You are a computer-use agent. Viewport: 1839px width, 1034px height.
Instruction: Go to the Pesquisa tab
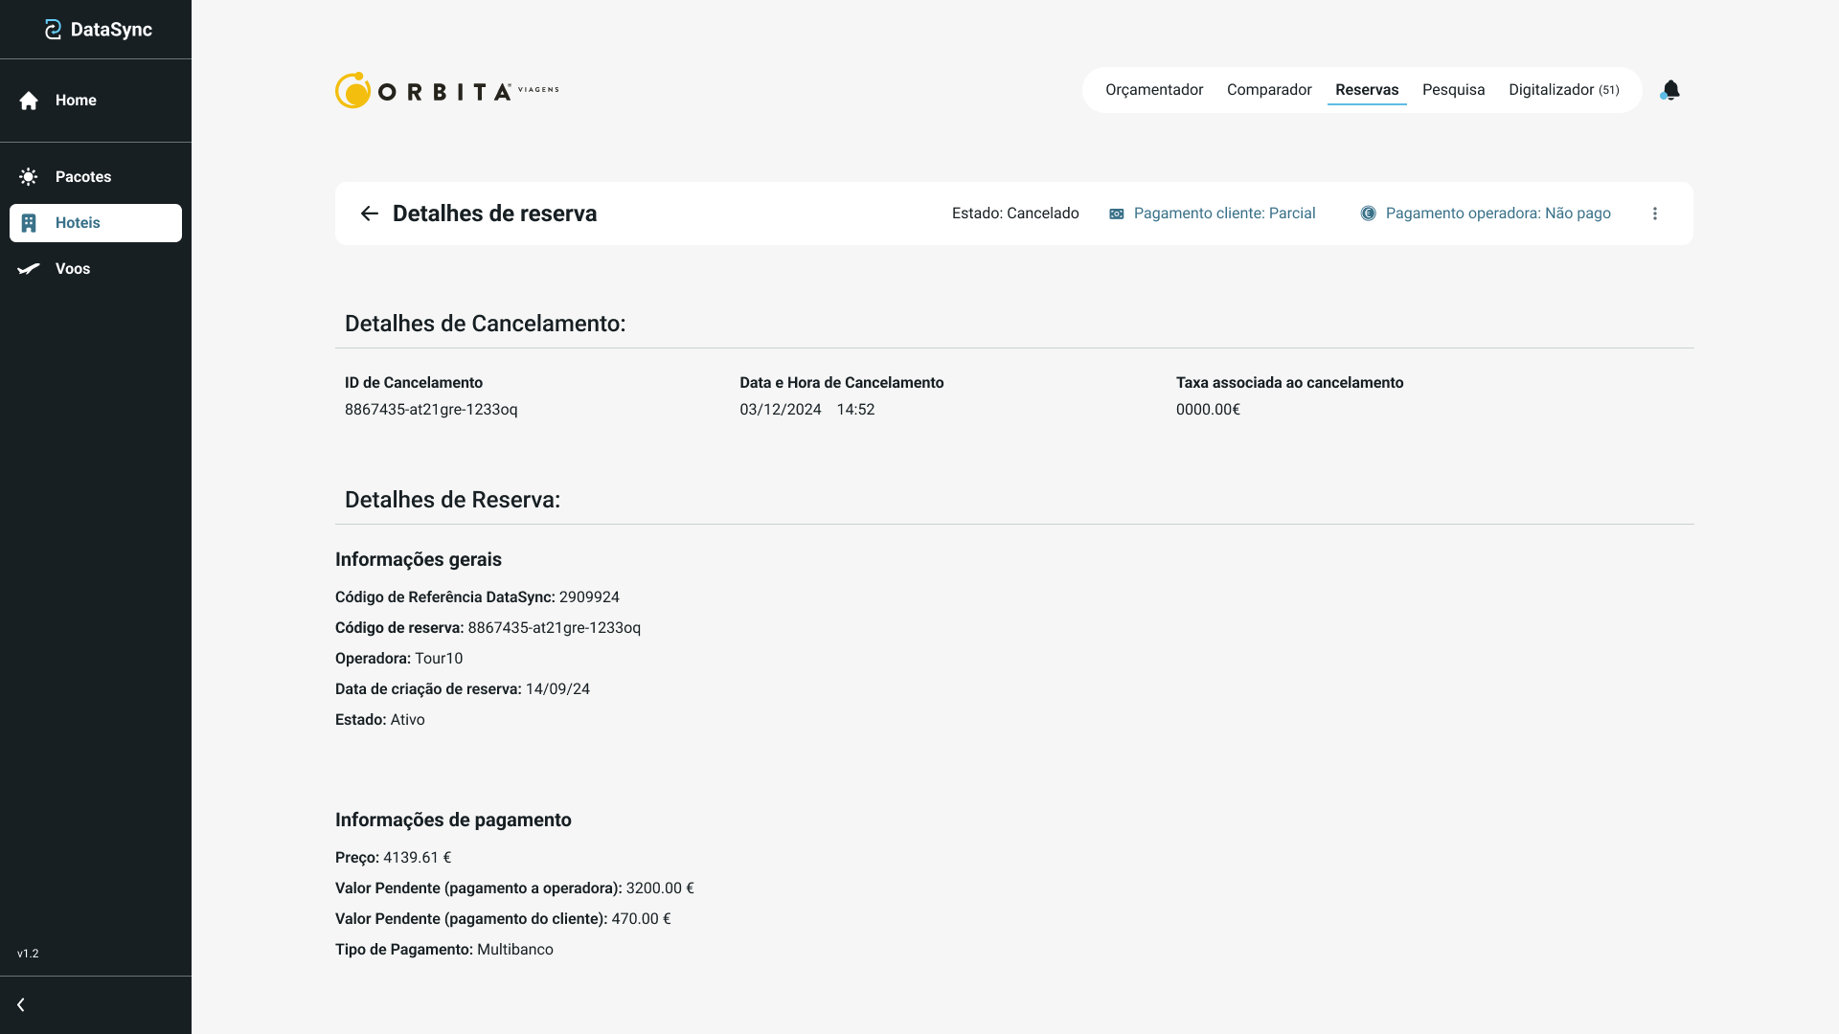[1453, 90]
